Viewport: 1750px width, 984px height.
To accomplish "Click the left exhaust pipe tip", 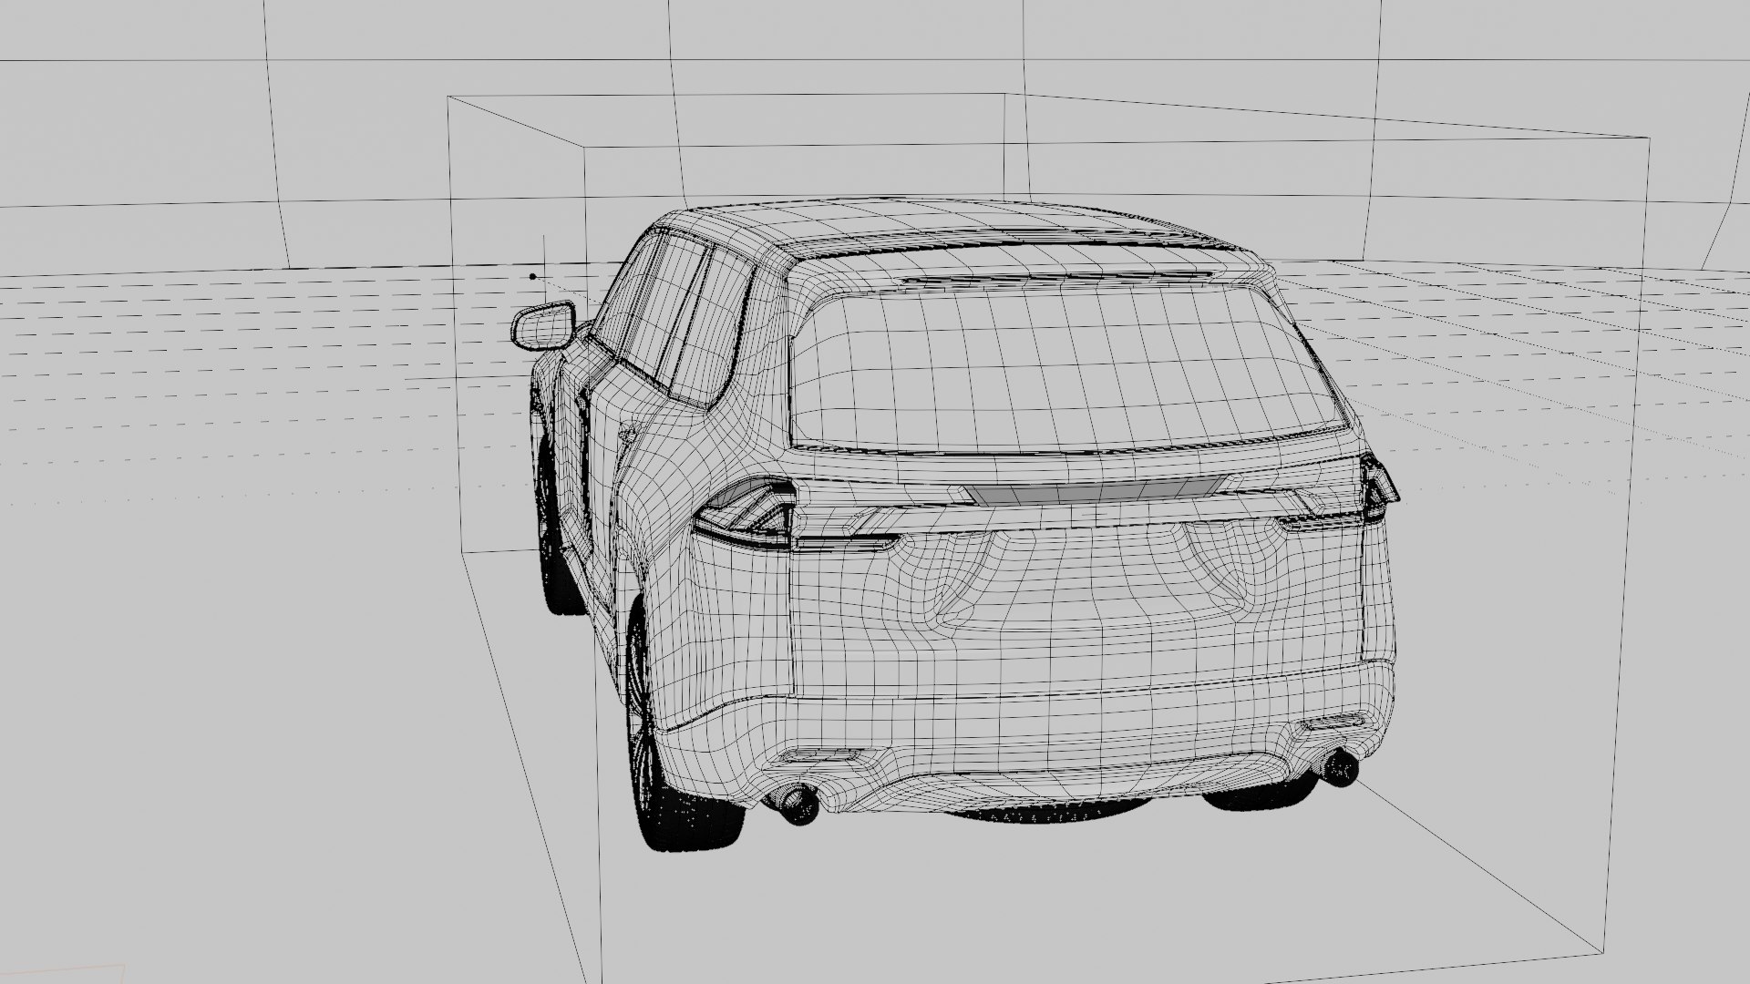I will 798,805.
